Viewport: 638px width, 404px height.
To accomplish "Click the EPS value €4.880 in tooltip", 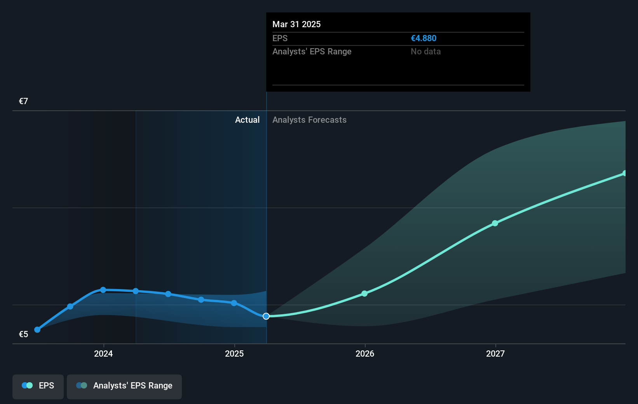I will click(424, 38).
